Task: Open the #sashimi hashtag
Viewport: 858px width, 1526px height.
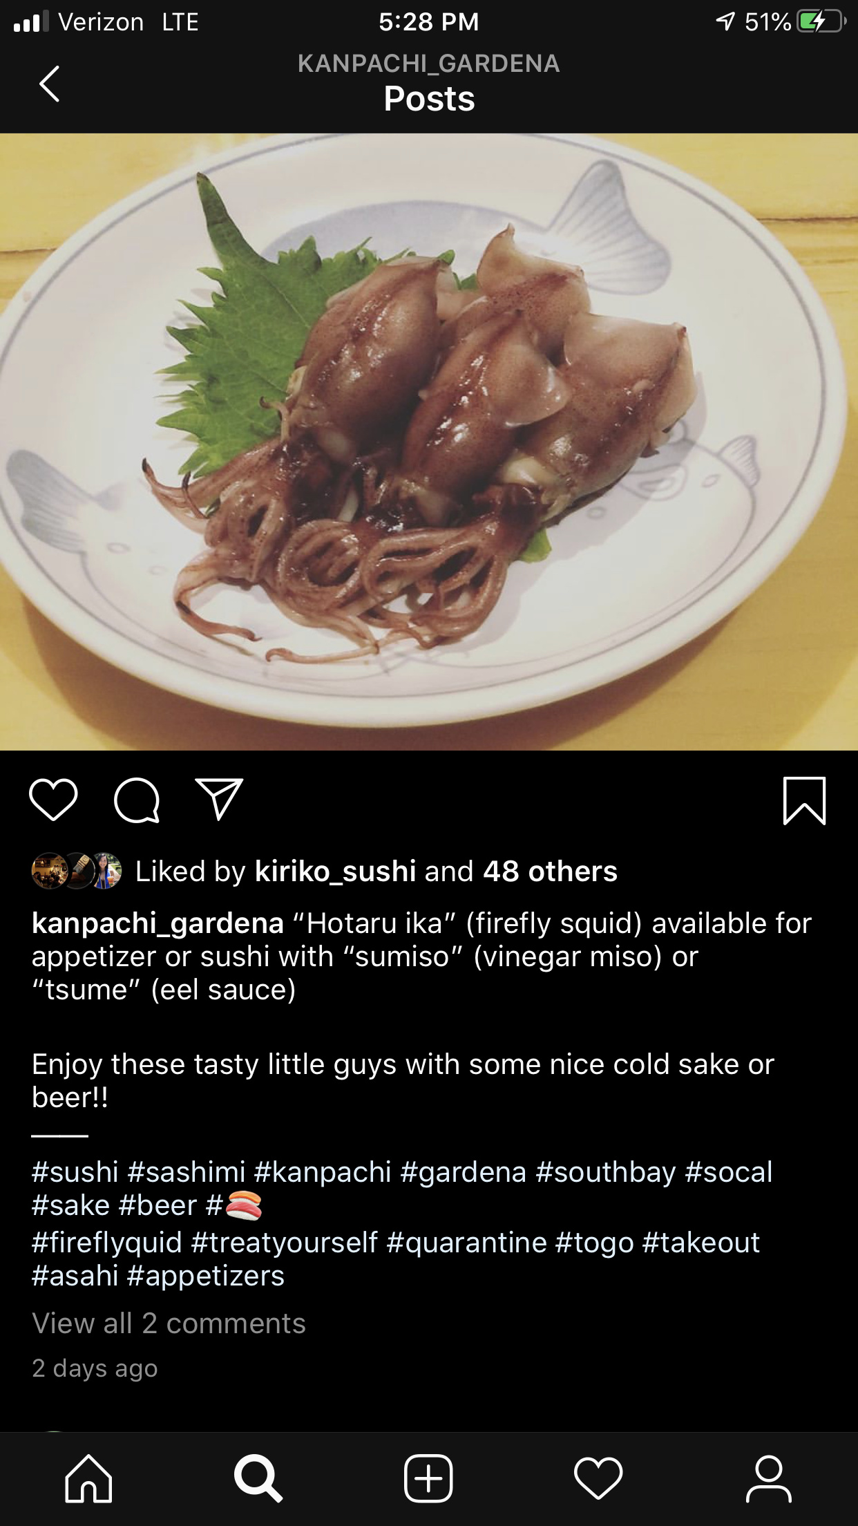Action: click(x=187, y=1172)
